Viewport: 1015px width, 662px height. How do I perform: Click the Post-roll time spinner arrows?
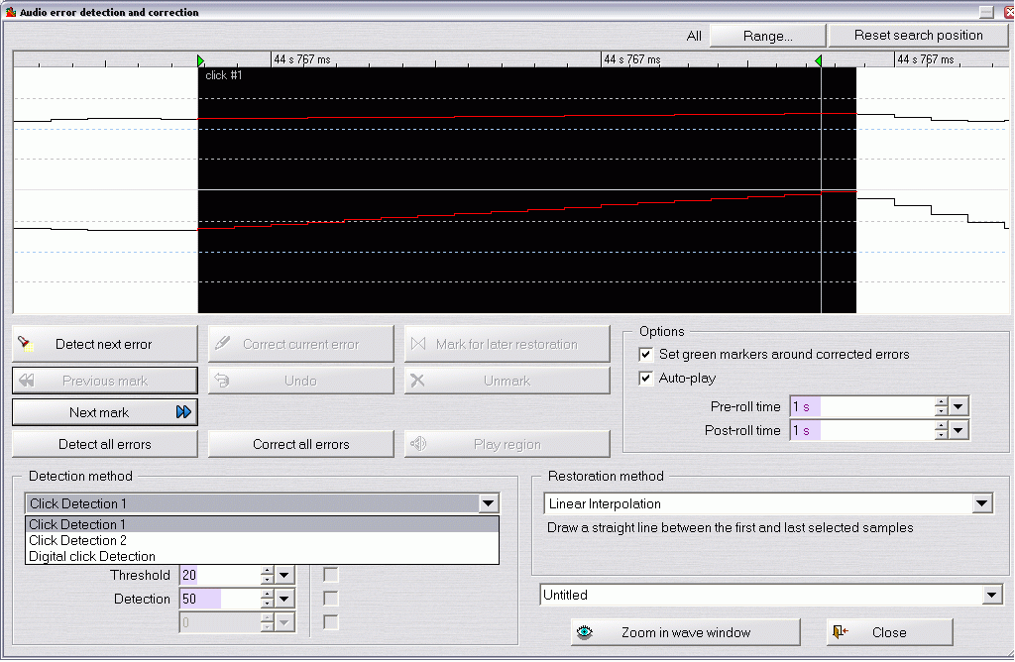[x=942, y=430]
